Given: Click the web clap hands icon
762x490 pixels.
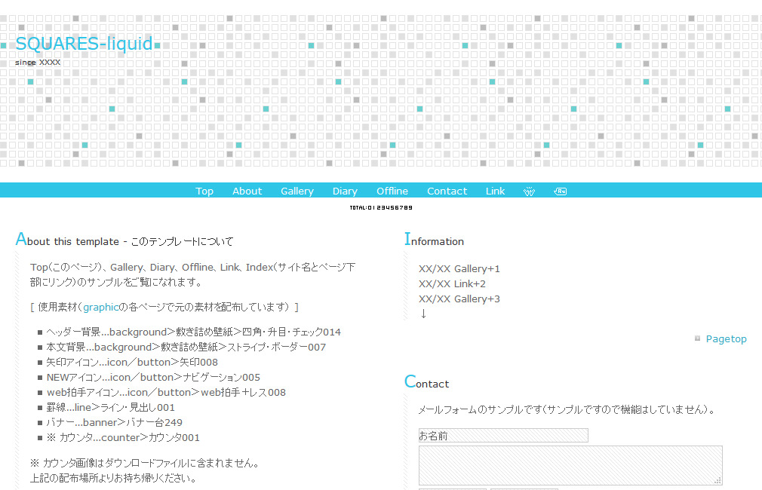Looking at the screenshot, I should click(530, 191).
